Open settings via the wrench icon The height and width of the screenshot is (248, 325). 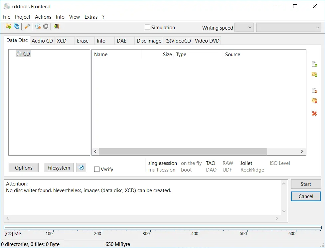tap(27, 26)
